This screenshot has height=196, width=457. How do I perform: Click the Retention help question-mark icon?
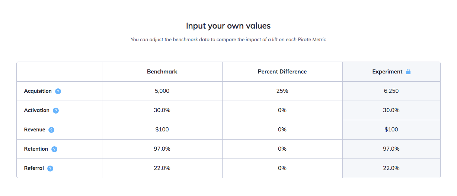pyautogui.click(x=54, y=149)
